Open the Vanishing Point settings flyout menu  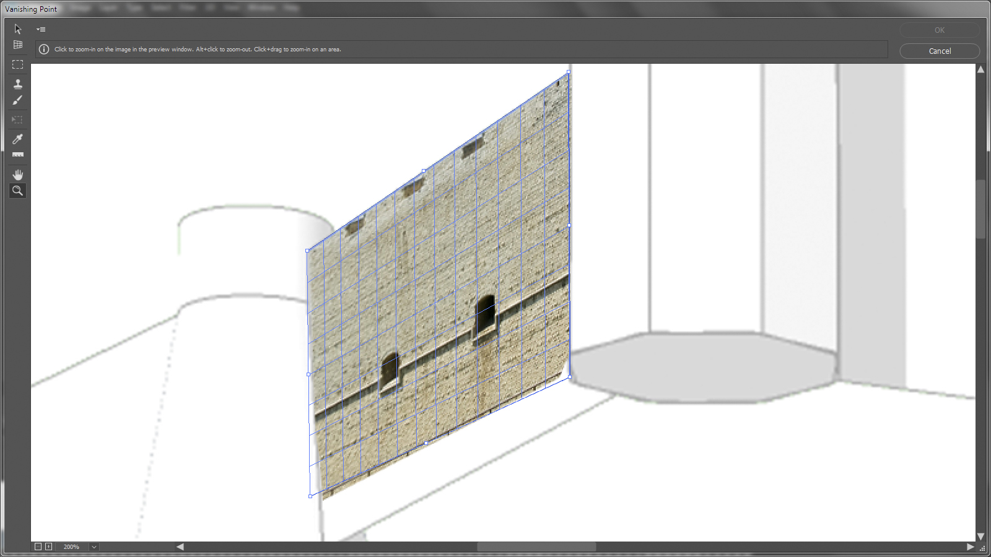[x=41, y=29]
